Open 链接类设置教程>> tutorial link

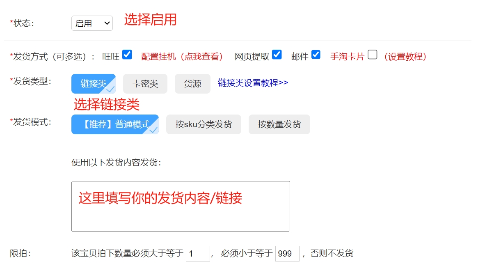pos(253,83)
